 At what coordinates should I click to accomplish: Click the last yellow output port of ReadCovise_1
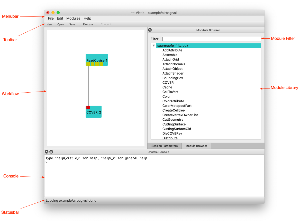(101, 64)
